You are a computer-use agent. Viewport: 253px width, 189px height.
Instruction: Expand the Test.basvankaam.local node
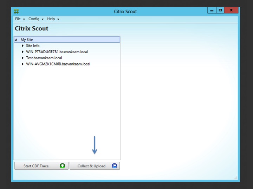point(22,58)
